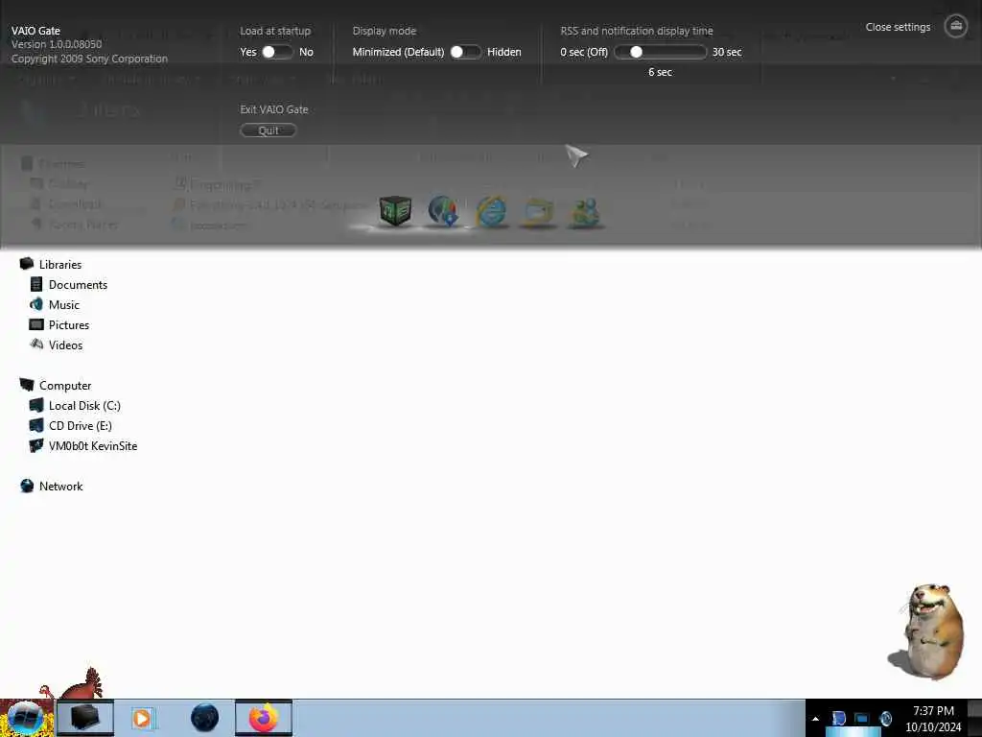Click the Libraries folder icon
This screenshot has width=982, height=737.
pyautogui.click(x=26, y=264)
